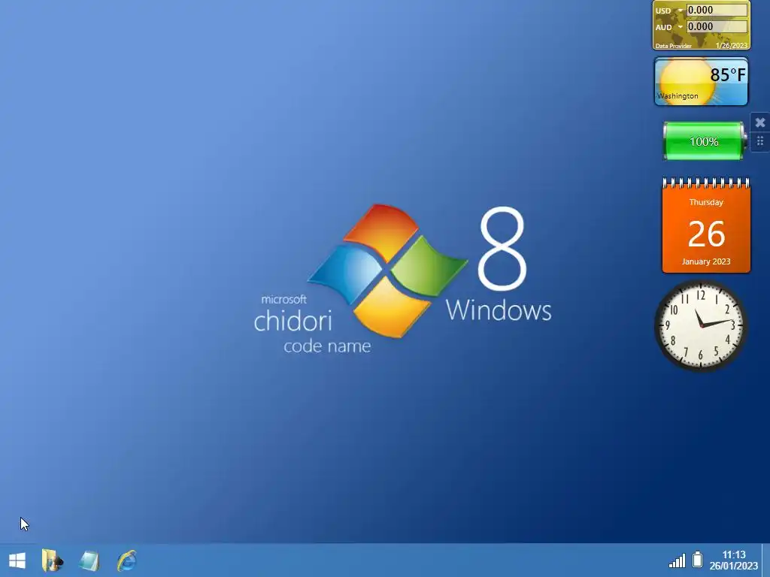The height and width of the screenshot is (577, 770).
Task: Click the AUD amount field
Action: click(717, 26)
